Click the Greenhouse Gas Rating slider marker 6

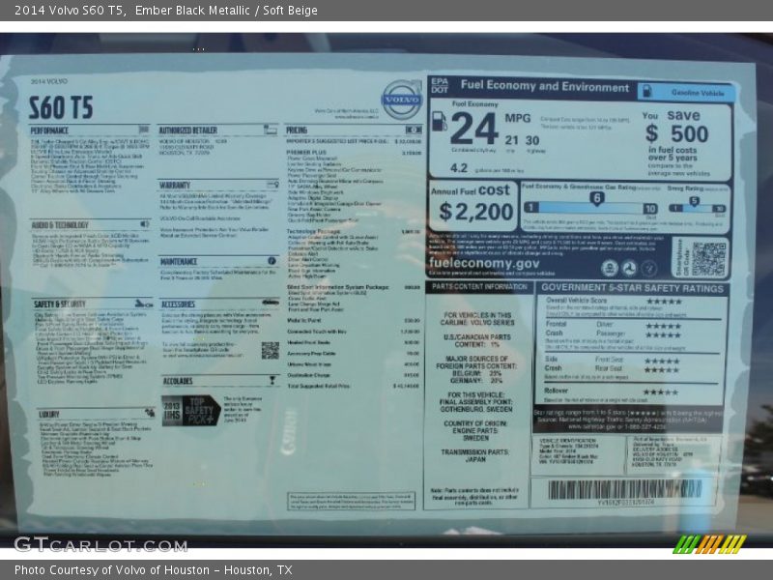click(596, 198)
